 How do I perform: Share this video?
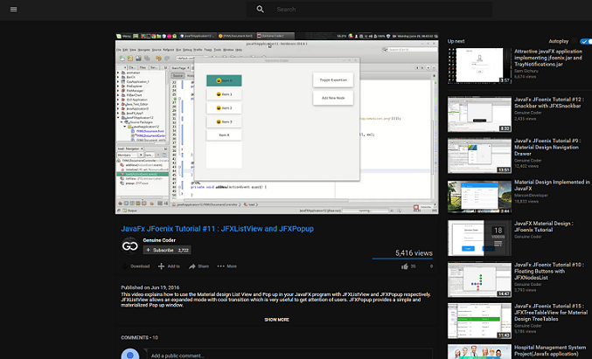point(199,266)
